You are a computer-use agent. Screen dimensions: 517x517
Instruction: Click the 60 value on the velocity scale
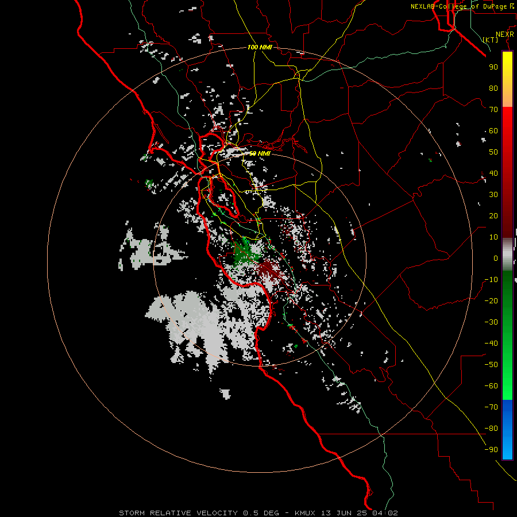tap(493, 131)
